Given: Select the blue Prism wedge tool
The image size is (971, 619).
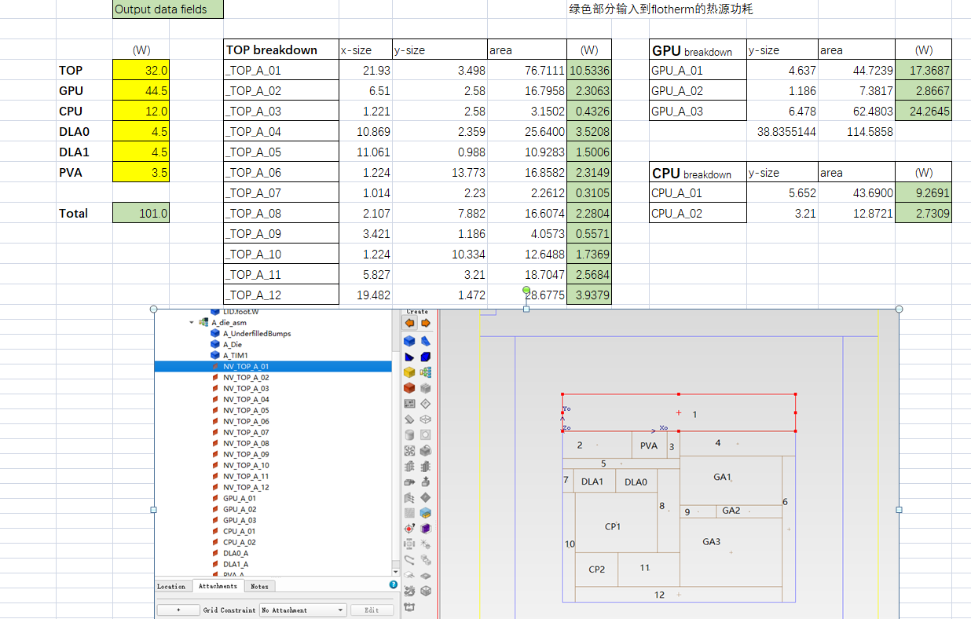Looking at the screenshot, I should tap(425, 341).
